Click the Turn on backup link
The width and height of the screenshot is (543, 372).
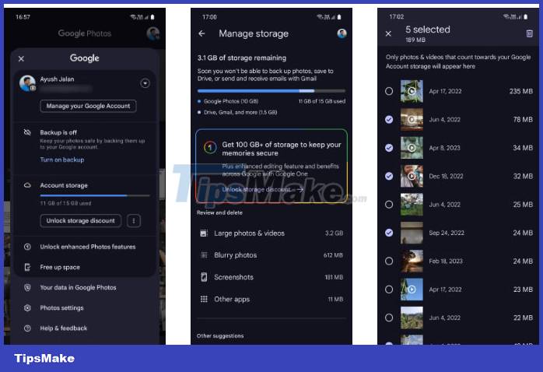click(62, 160)
